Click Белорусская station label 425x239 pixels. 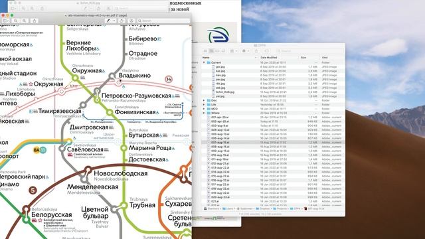click(52, 215)
